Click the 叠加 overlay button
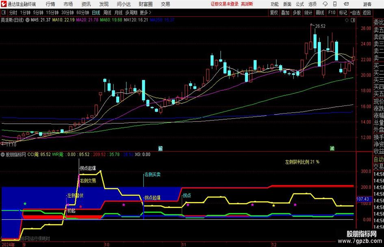 285,13
